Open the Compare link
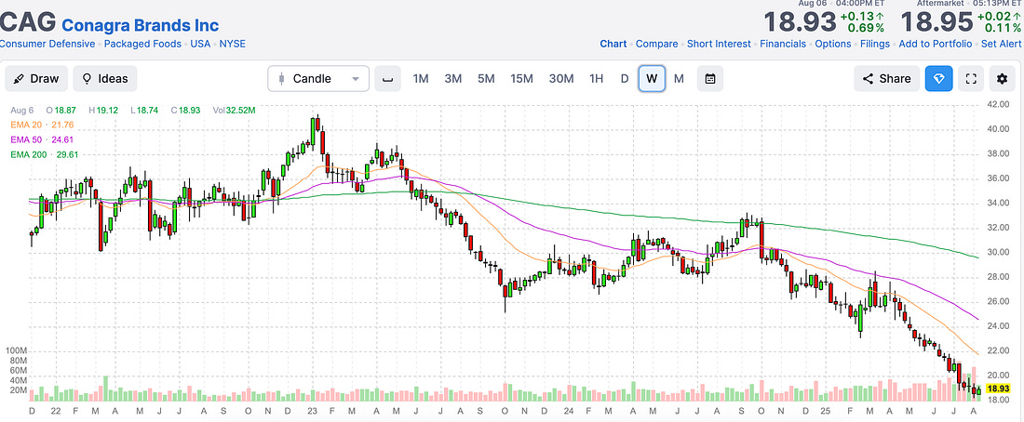The image size is (1024, 422). tap(657, 44)
